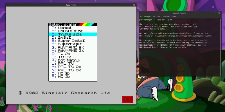Select the Dot Matrix scaler
The image size is (225, 112).
[x=73, y=60]
